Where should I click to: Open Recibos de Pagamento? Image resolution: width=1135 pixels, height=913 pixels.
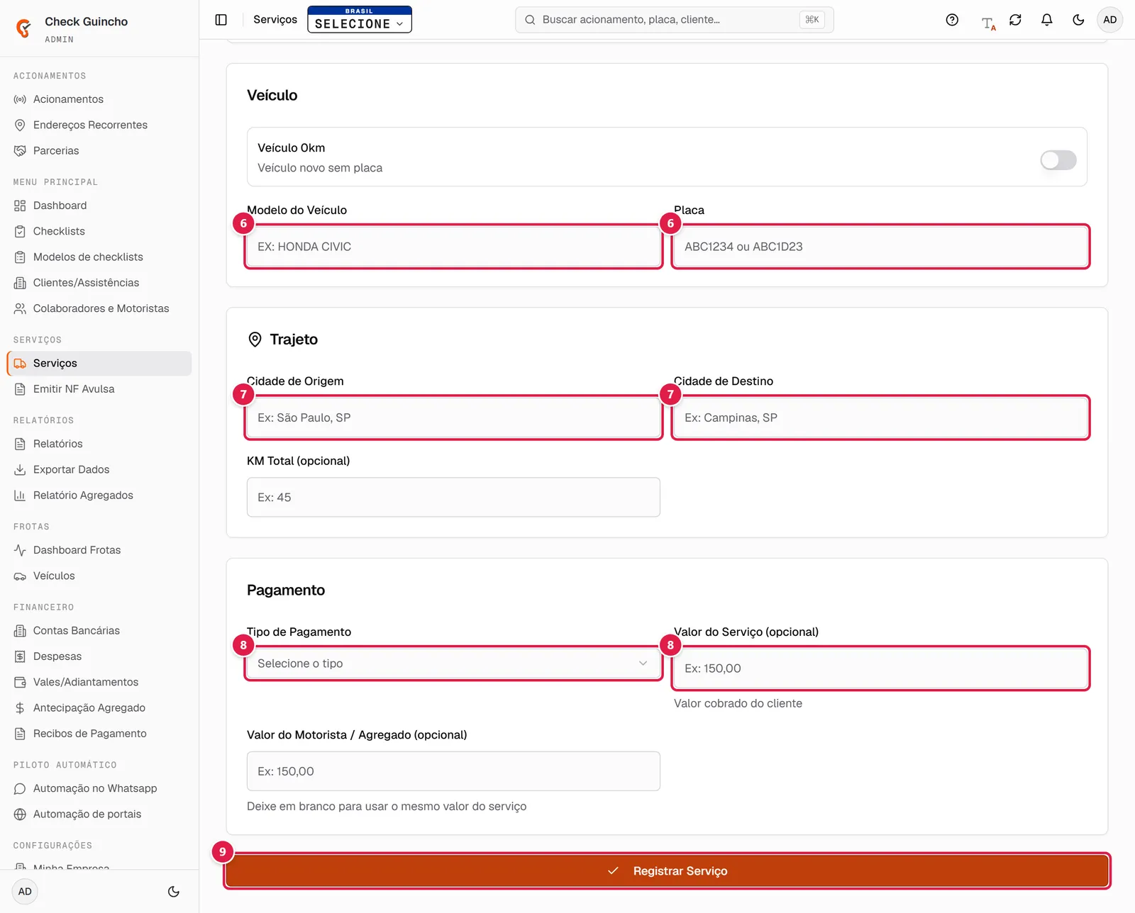(99, 734)
